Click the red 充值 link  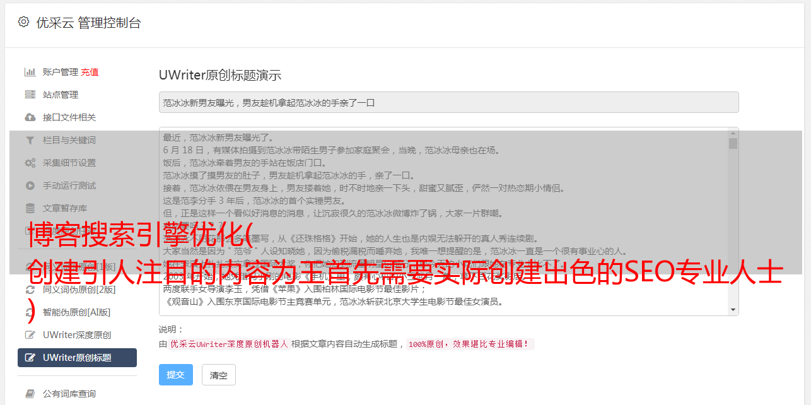point(90,72)
